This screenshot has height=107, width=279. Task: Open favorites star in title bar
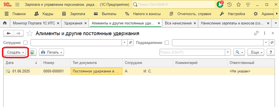[x=239, y=5]
